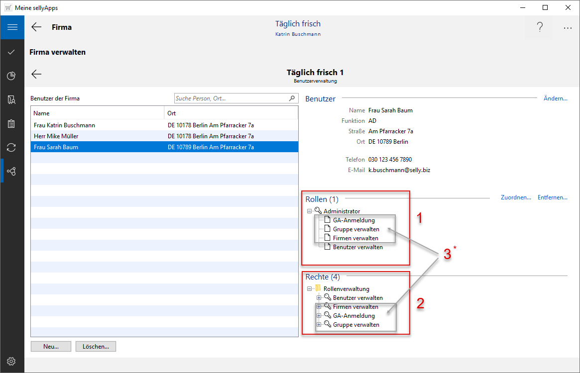Click the Ändern... link
The height and width of the screenshot is (373, 580).
coord(555,98)
